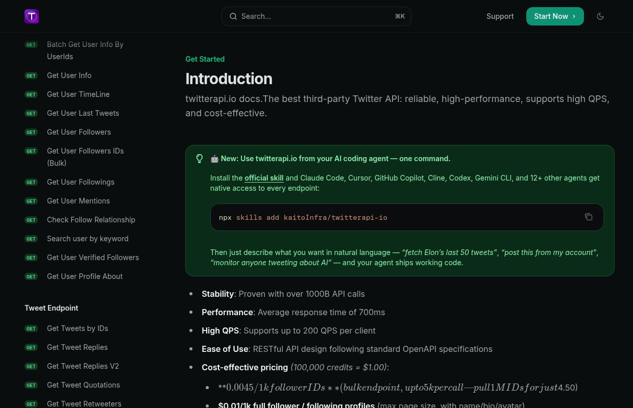Follow the official skill link
633x408 pixels.
pos(264,178)
